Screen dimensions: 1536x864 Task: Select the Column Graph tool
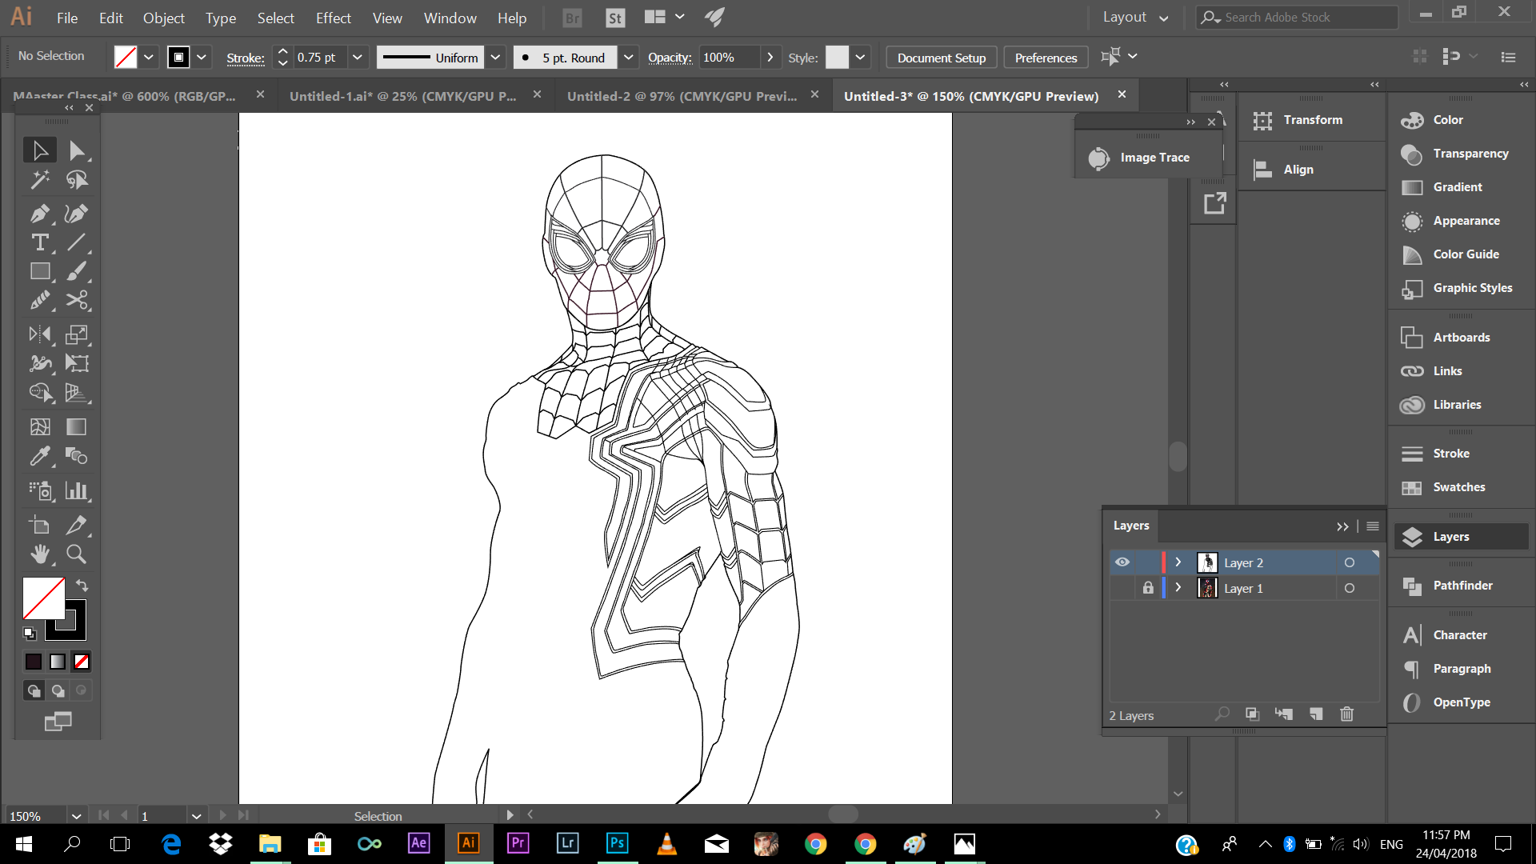pos(77,490)
